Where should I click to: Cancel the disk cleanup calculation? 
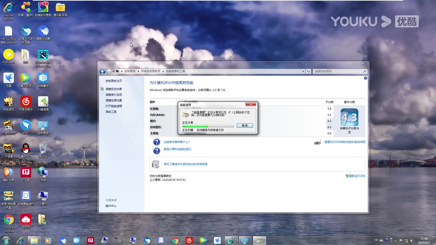pyautogui.click(x=245, y=126)
